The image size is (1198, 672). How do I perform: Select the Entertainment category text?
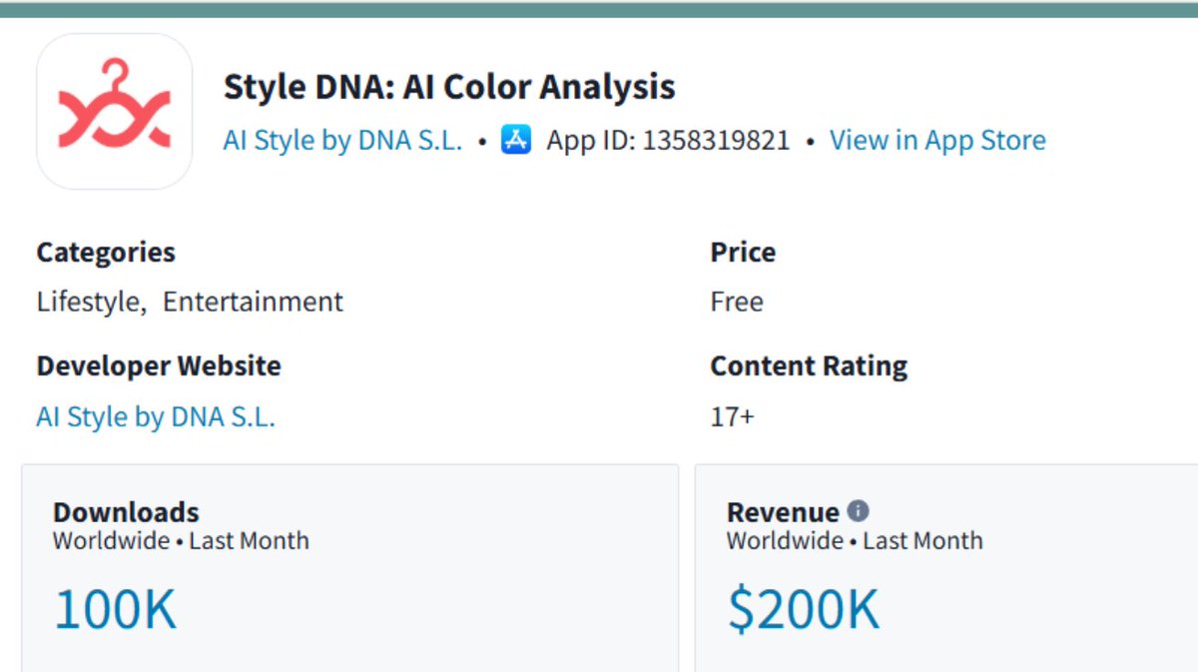coord(253,302)
